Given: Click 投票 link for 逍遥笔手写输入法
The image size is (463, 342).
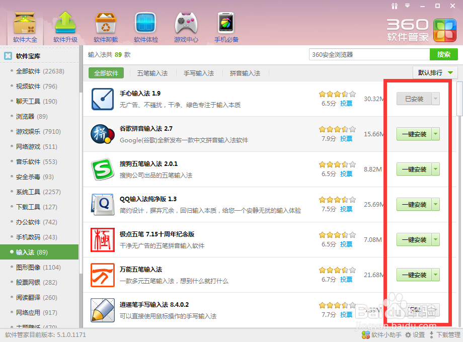Looking at the screenshot, I should click(x=346, y=314).
